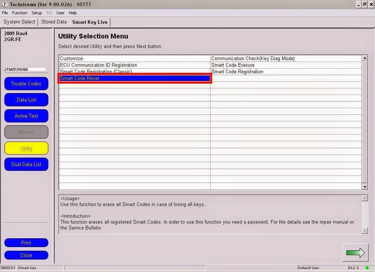Viewport: 375px width, 272px height.
Task: Click usage description scroll down arrow
Action: [365, 231]
